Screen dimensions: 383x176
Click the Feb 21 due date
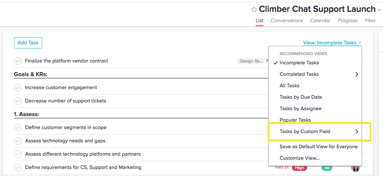pyautogui.click(x=282, y=167)
